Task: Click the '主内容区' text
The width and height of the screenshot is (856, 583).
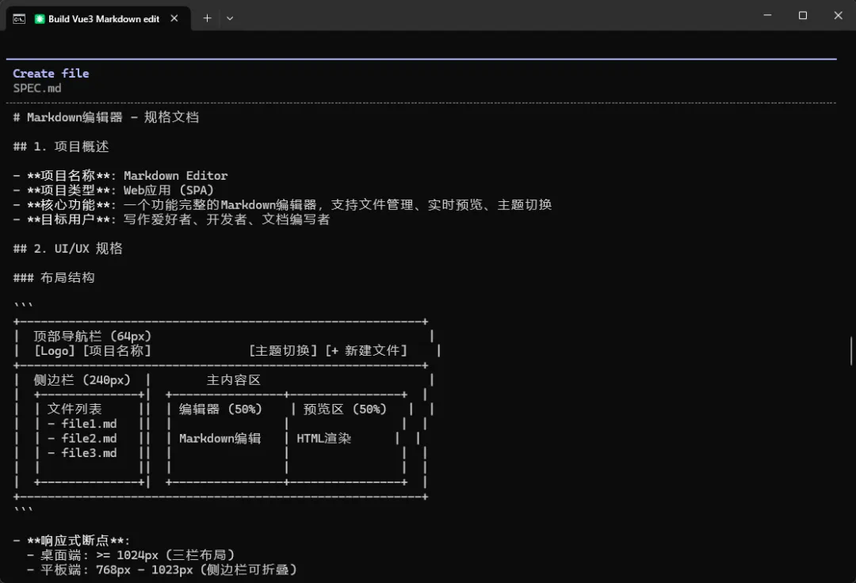Action: pyautogui.click(x=234, y=380)
